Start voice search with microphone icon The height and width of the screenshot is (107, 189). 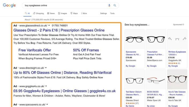pos(109,5)
